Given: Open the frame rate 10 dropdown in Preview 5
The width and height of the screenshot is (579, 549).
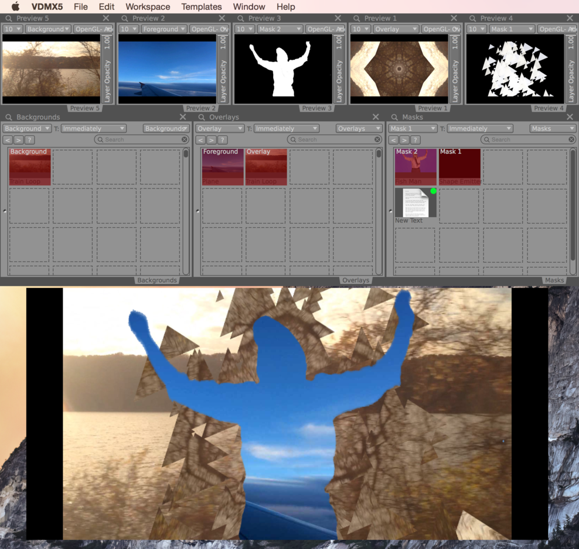Looking at the screenshot, I should point(13,29).
